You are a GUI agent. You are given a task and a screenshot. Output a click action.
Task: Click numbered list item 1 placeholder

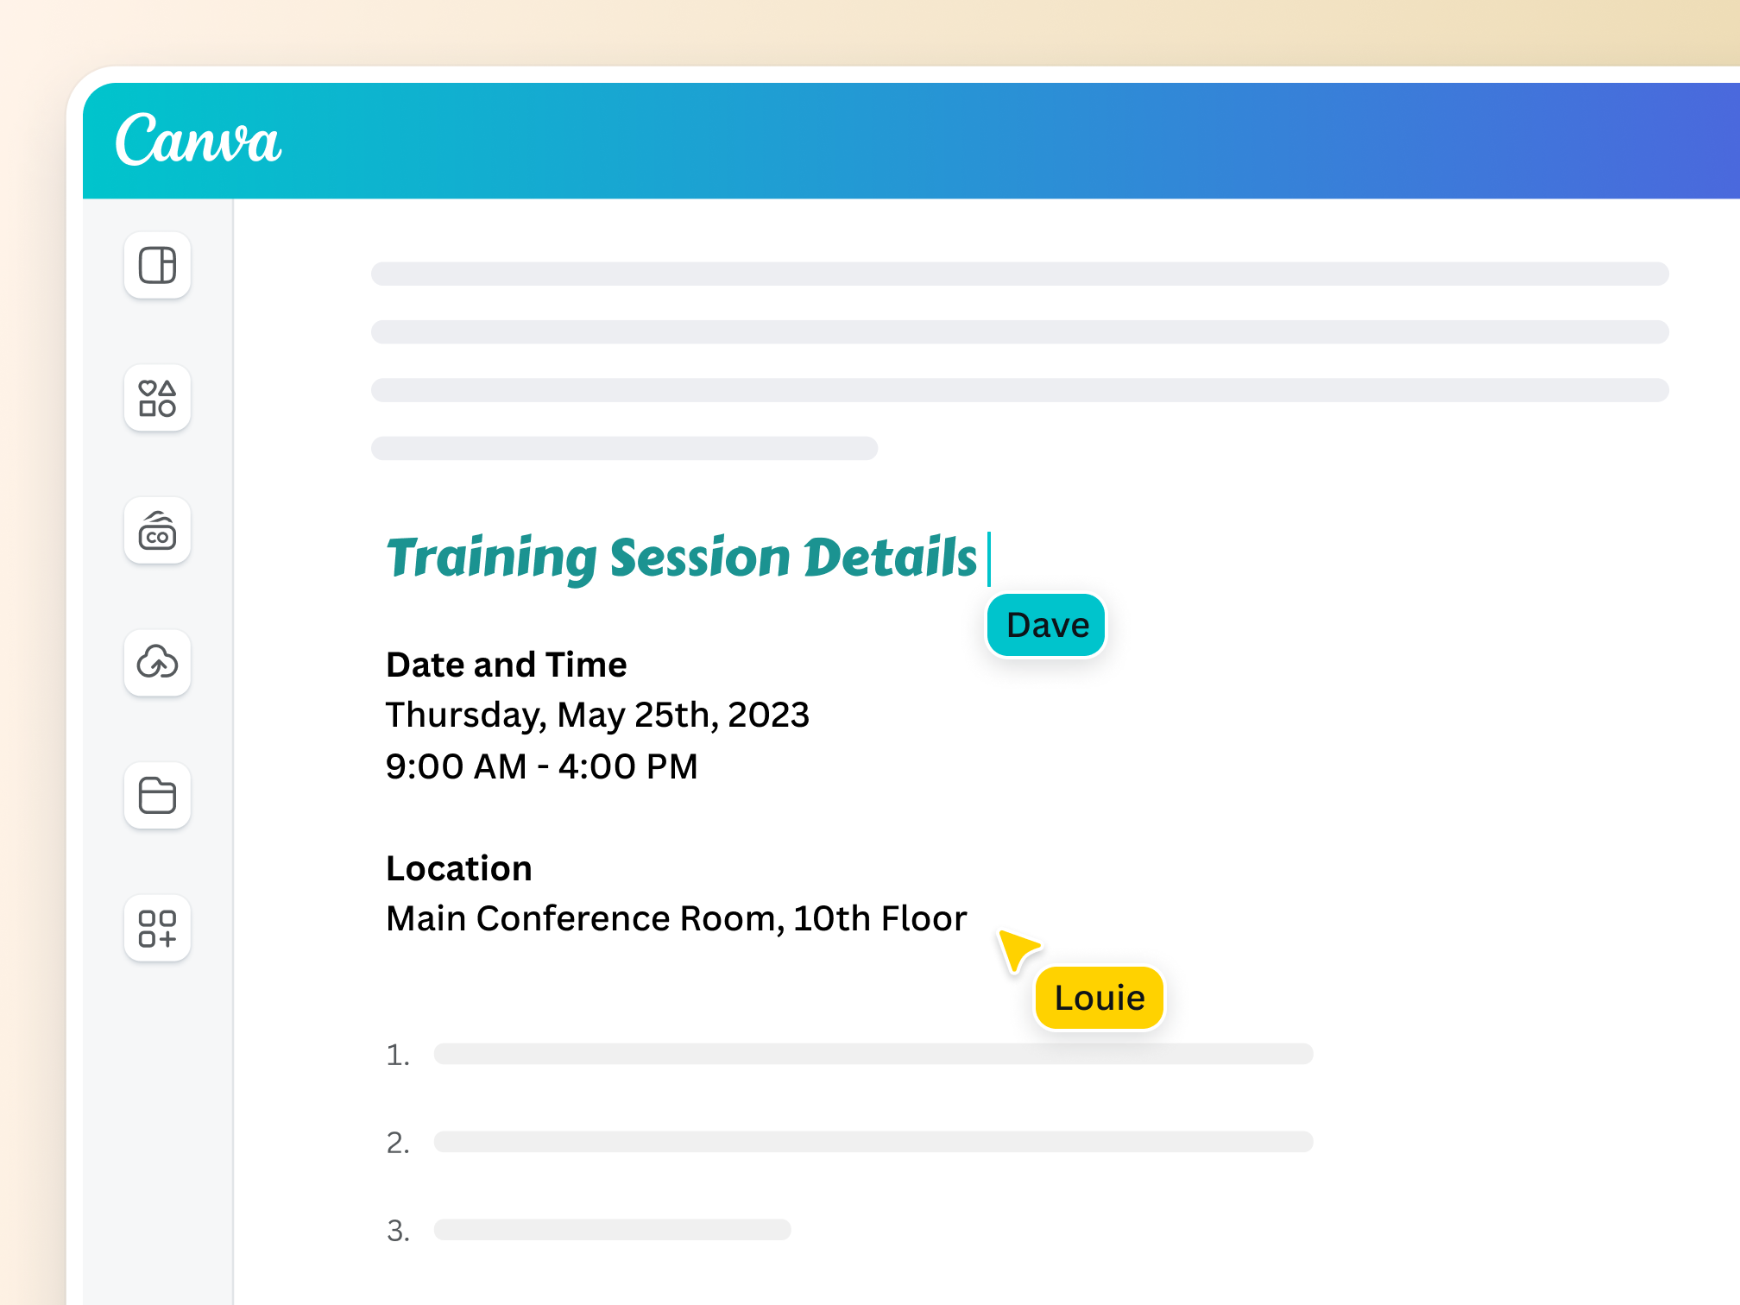pos(872,1054)
